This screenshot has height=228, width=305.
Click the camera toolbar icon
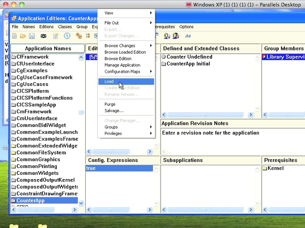point(43,36)
